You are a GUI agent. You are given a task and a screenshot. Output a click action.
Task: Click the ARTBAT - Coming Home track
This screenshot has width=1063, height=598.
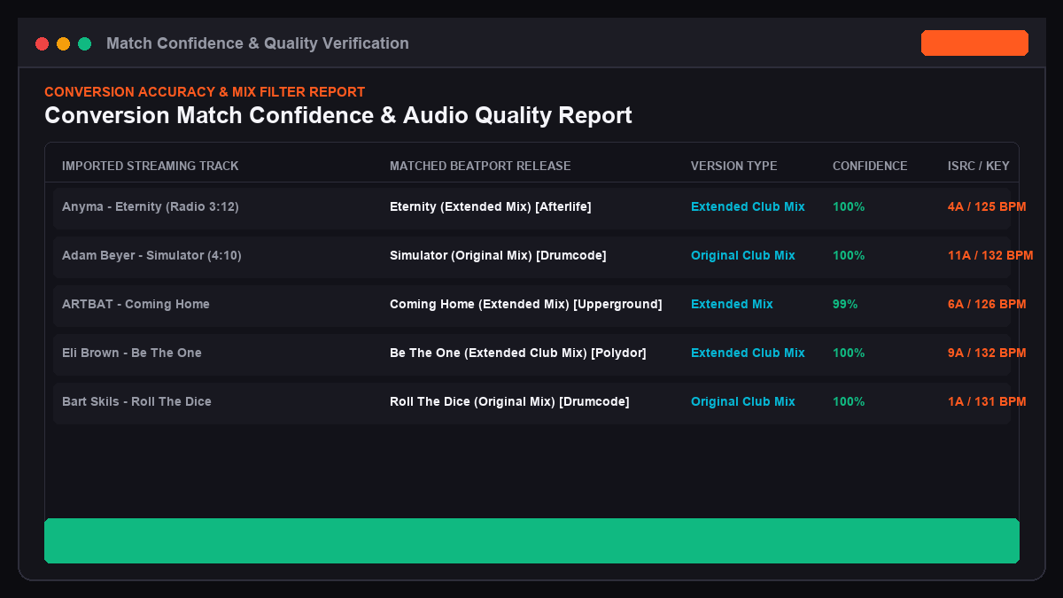[x=136, y=304]
